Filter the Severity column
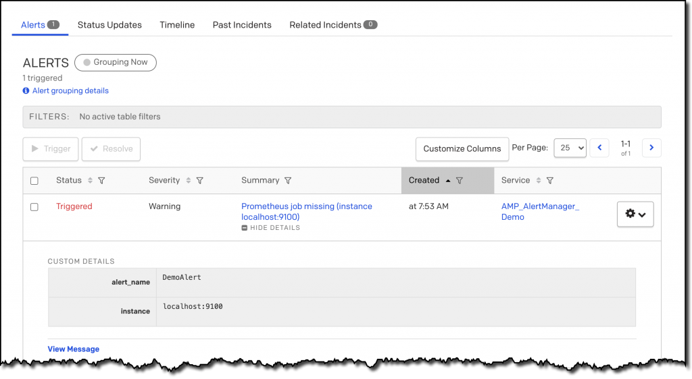The height and width of the screenshot is (379, 692). tap(199, 181)
